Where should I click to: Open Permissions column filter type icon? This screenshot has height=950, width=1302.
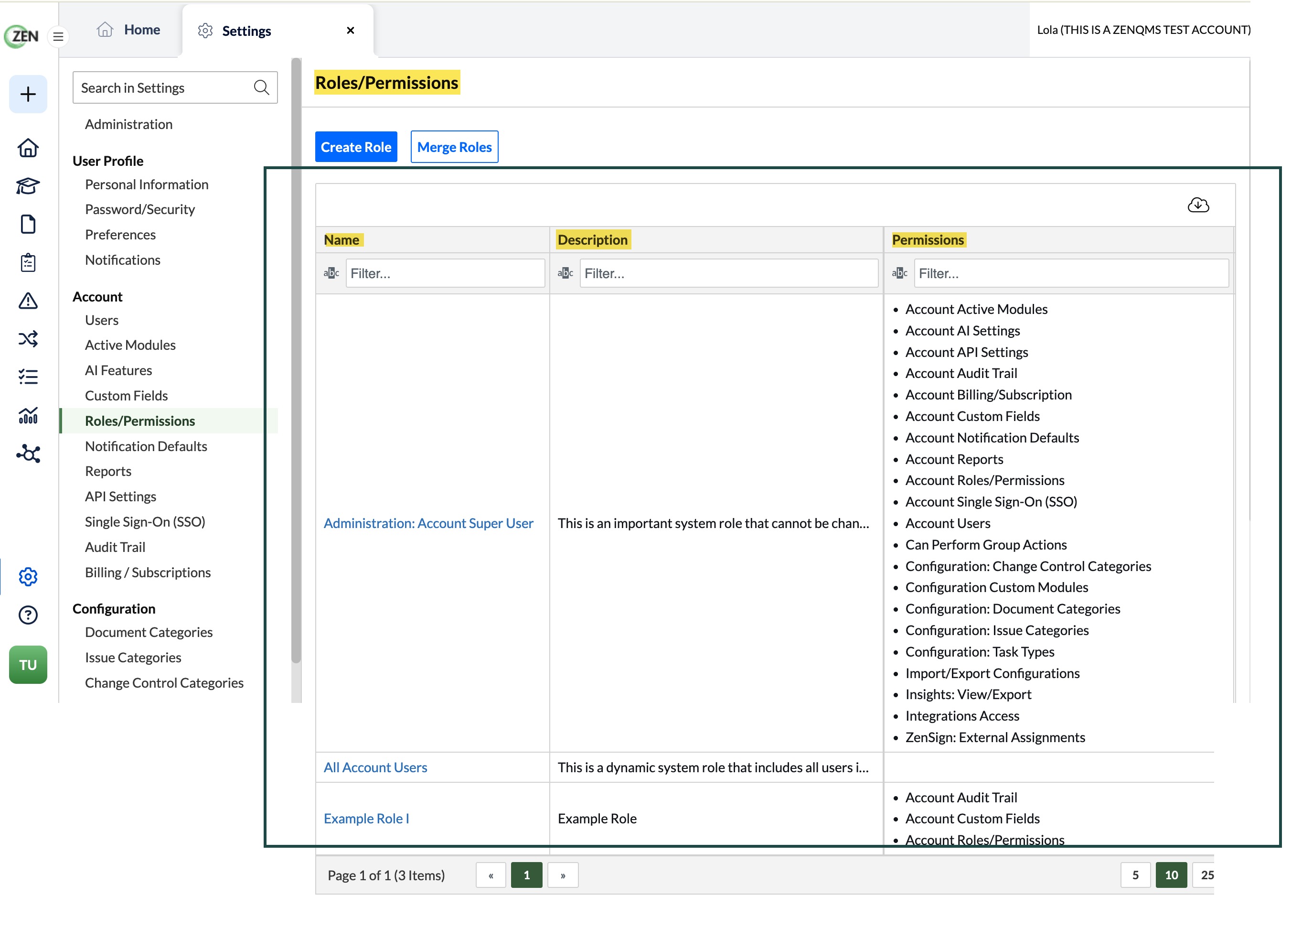point(900,273)
